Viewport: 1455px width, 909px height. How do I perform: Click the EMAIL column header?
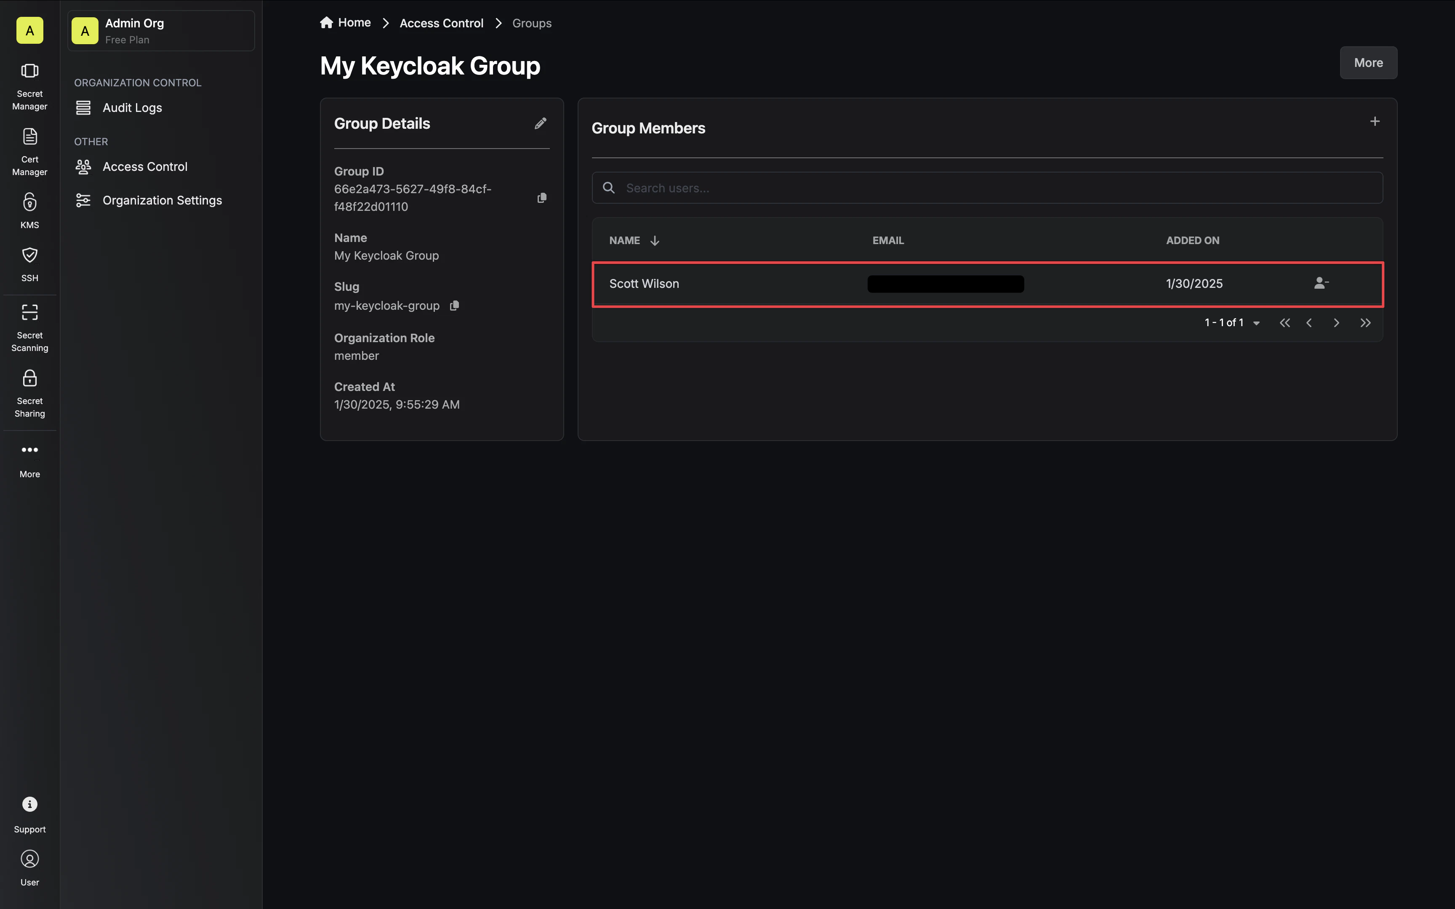tap(888, 240)
